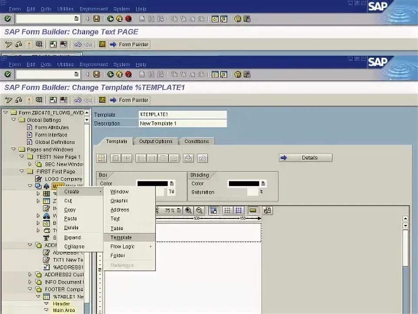Viewport: 418px width, 314px height.
Task: Click the first table-pattern icon in Template tab toolbar
Action: (101, 158)
